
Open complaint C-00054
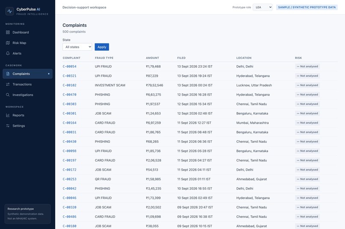tap(69, 67)
